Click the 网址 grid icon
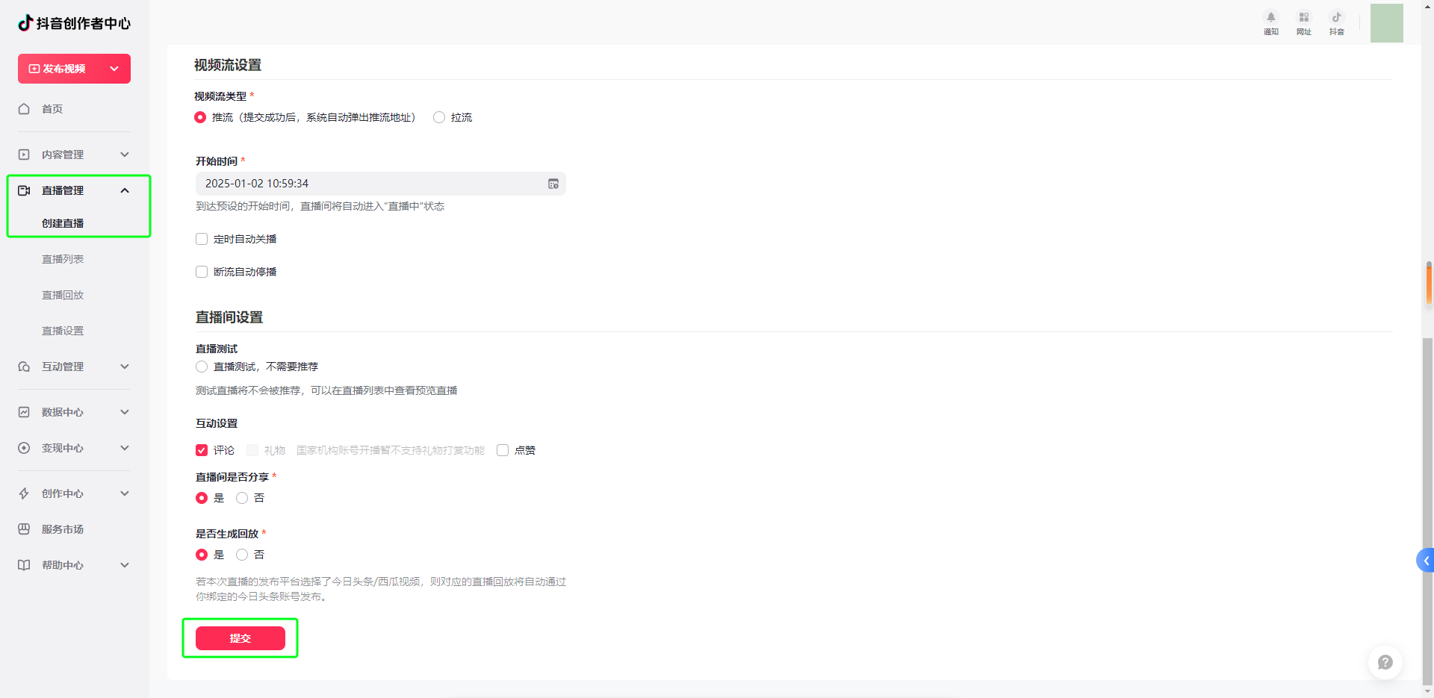Screen dimensions: 1434x698 1303,17
